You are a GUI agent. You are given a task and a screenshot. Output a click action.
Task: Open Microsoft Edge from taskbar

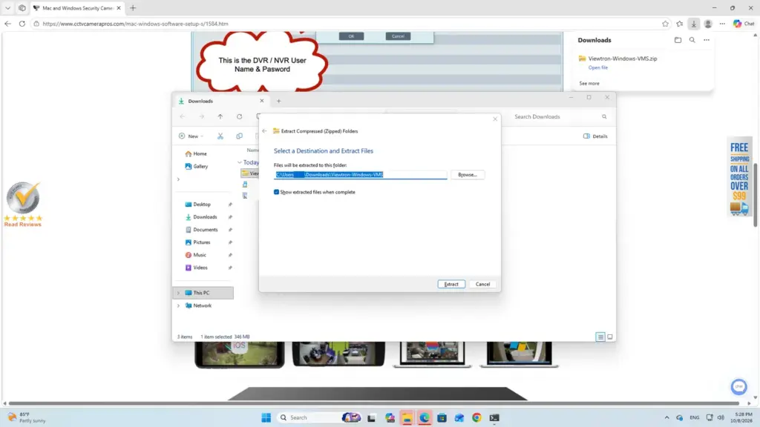(424, 417)
